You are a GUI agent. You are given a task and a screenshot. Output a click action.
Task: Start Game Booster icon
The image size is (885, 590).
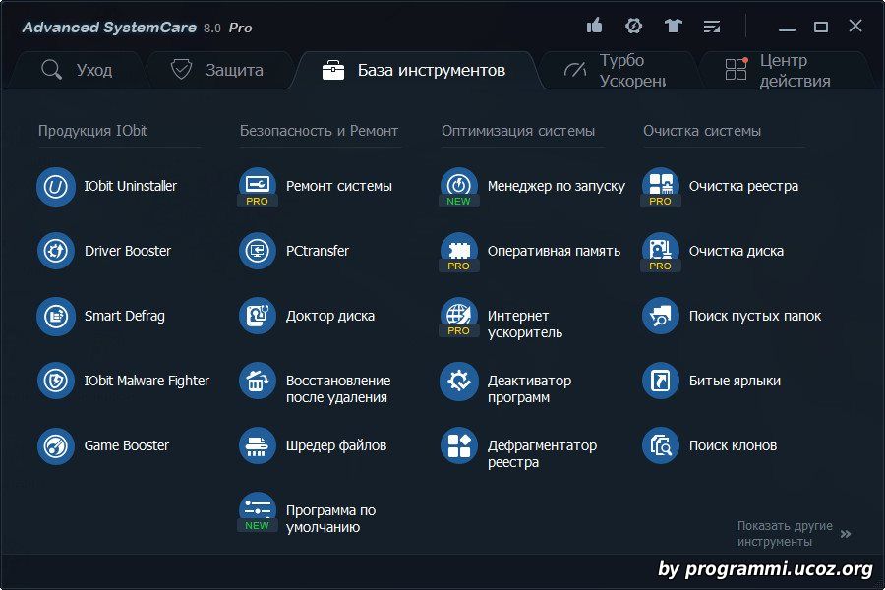point(56,445)
